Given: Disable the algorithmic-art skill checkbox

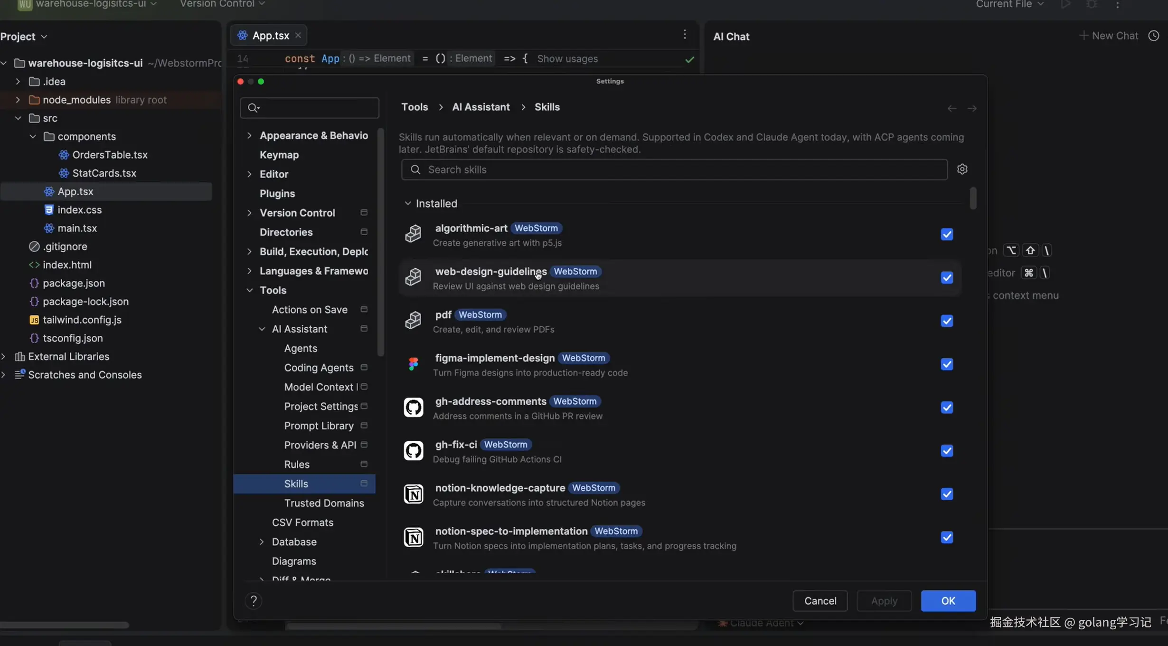Looking at the screenshot, I should (x=947, y=235).
